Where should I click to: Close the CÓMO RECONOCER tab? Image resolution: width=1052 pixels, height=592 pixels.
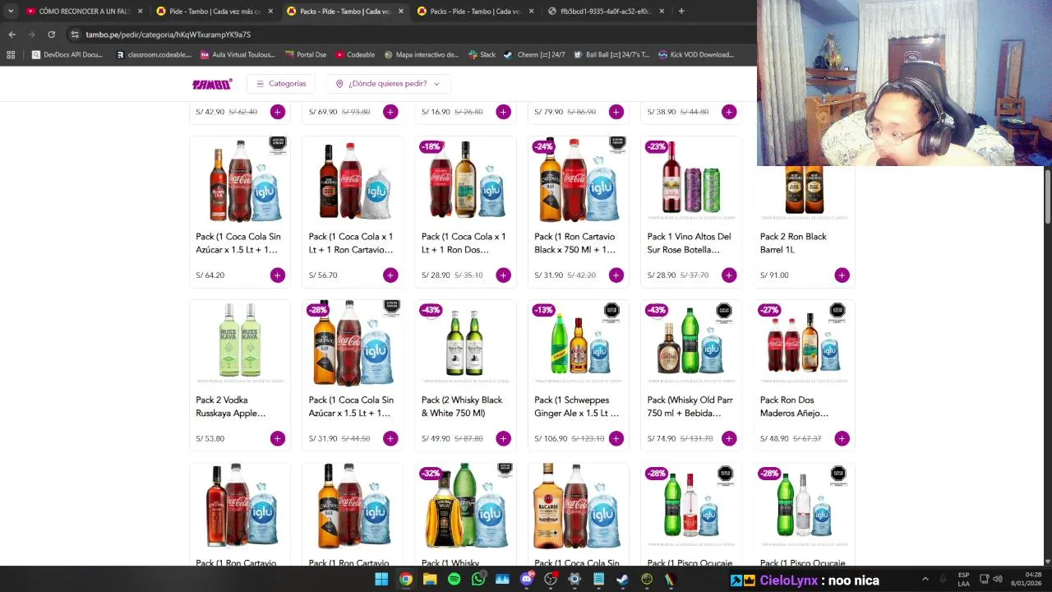(141, 12)
